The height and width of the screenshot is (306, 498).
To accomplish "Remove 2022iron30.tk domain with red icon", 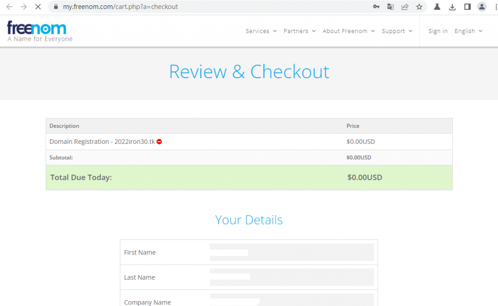I will click(159, 142).
